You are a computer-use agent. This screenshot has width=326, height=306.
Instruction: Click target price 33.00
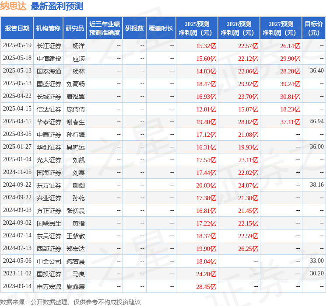[x=317, y=261]
